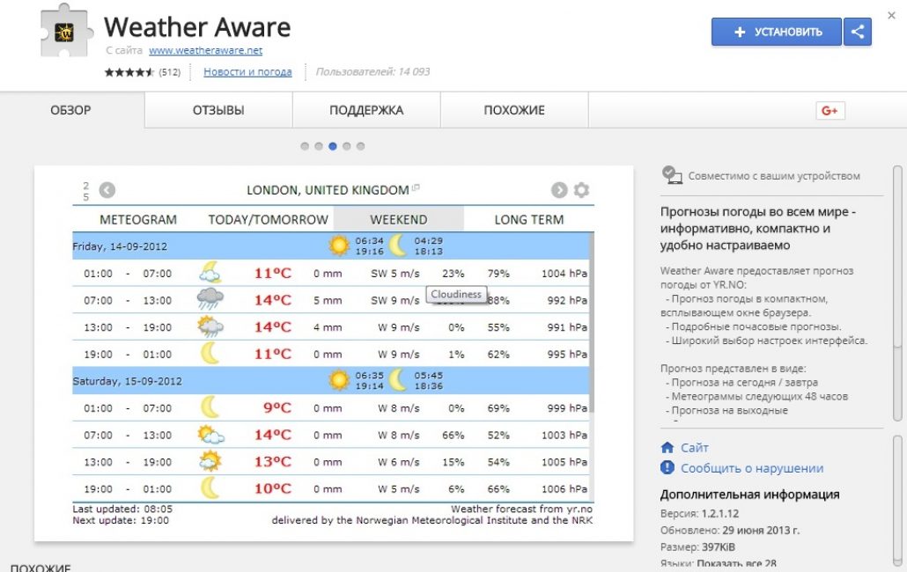
Task: Click the 11°C temperature for Friday 01:00-07:00
Action: click(x=273, y=273)
